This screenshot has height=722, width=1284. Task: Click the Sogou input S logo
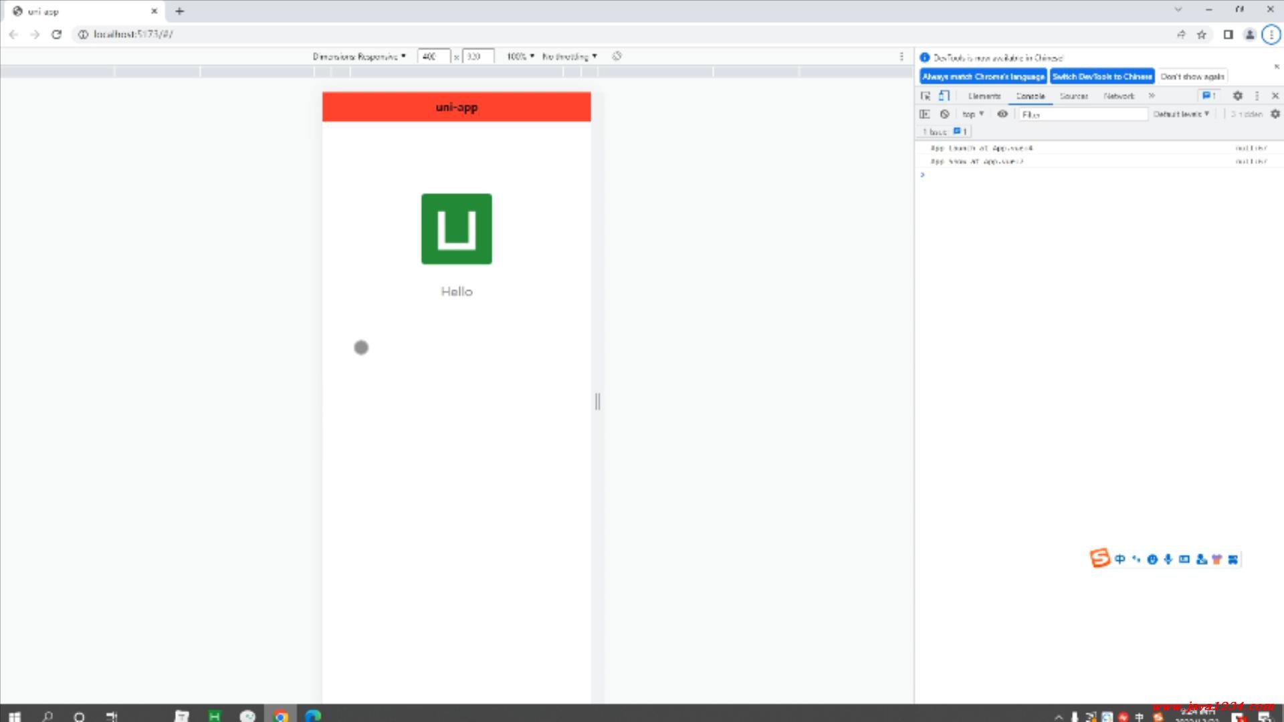tap(1099, 558)
